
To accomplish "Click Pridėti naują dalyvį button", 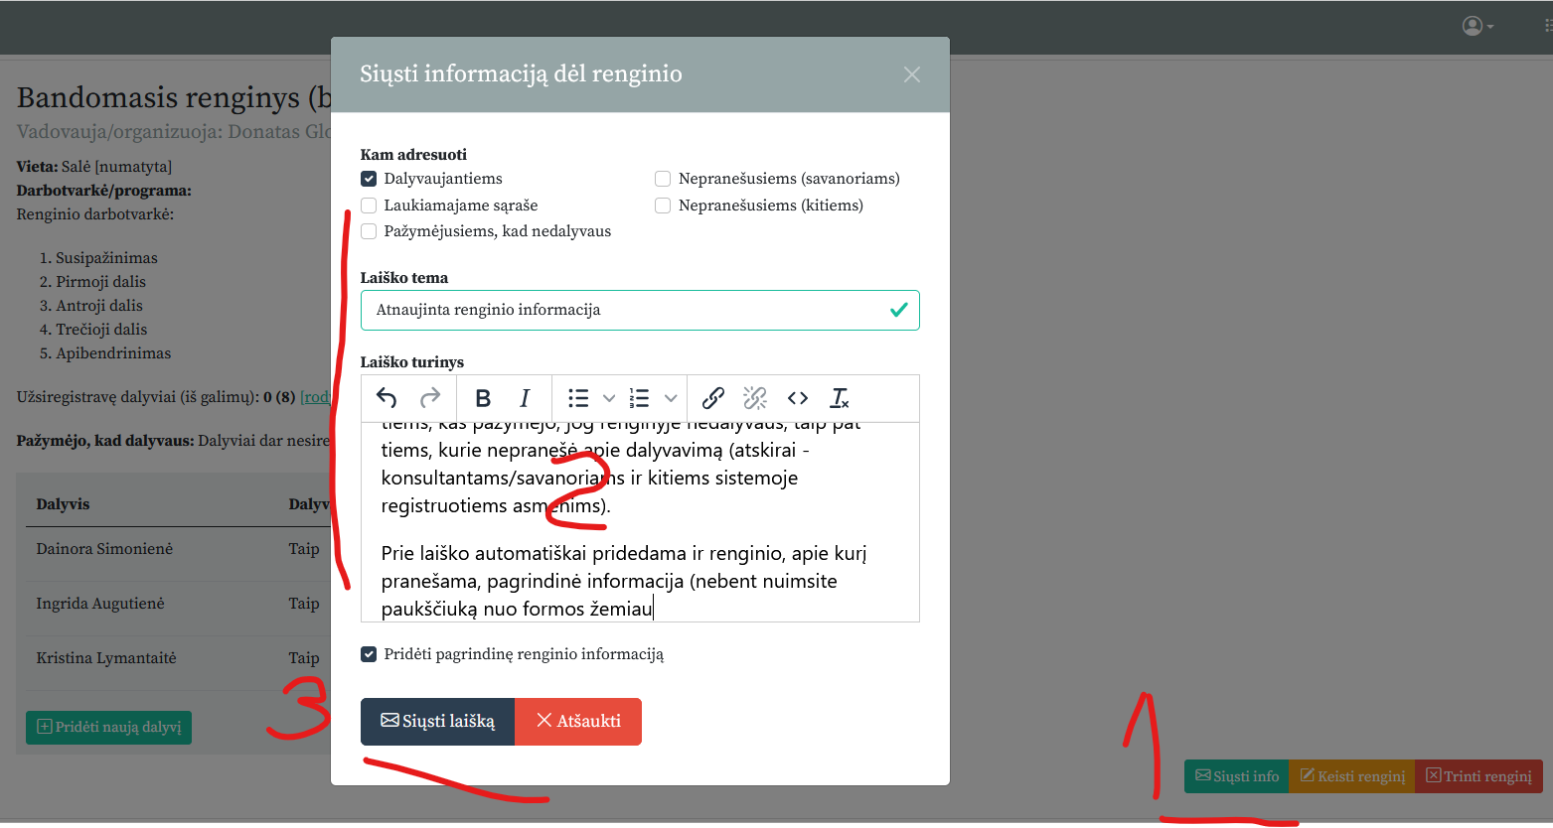I will 108,727.
